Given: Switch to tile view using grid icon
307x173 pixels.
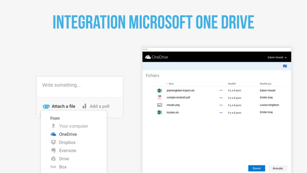Looking at the screenshot, I should (285, 66).
